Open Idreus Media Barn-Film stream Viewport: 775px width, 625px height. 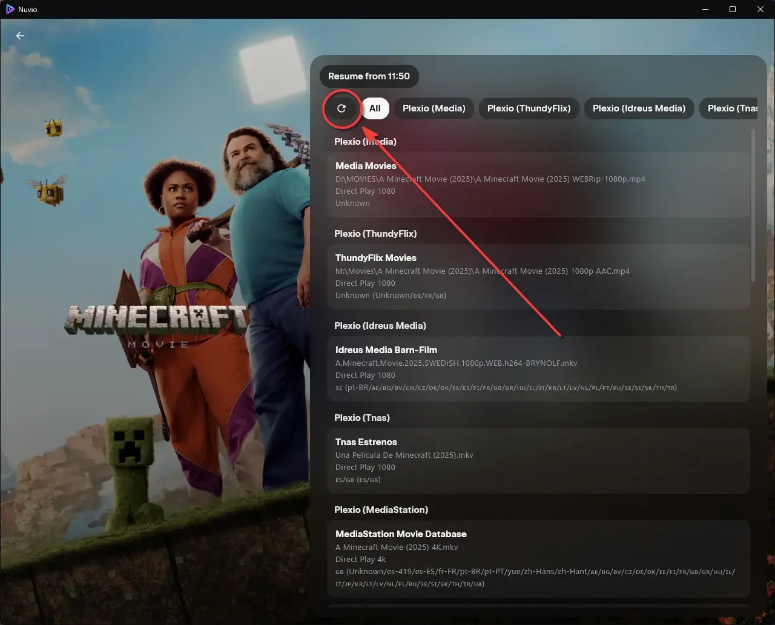tap(539, 369)
